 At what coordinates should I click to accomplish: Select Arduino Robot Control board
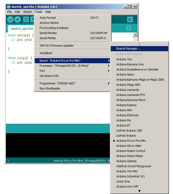[x=139, y=151]
